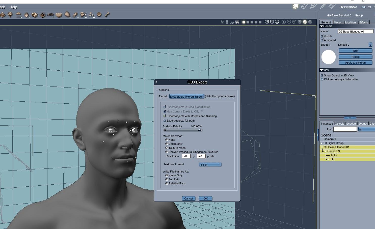Uncheck Export objects with Morphs and Skinning
Viewport: 375px width, 229px height.
tap(165, 116)
